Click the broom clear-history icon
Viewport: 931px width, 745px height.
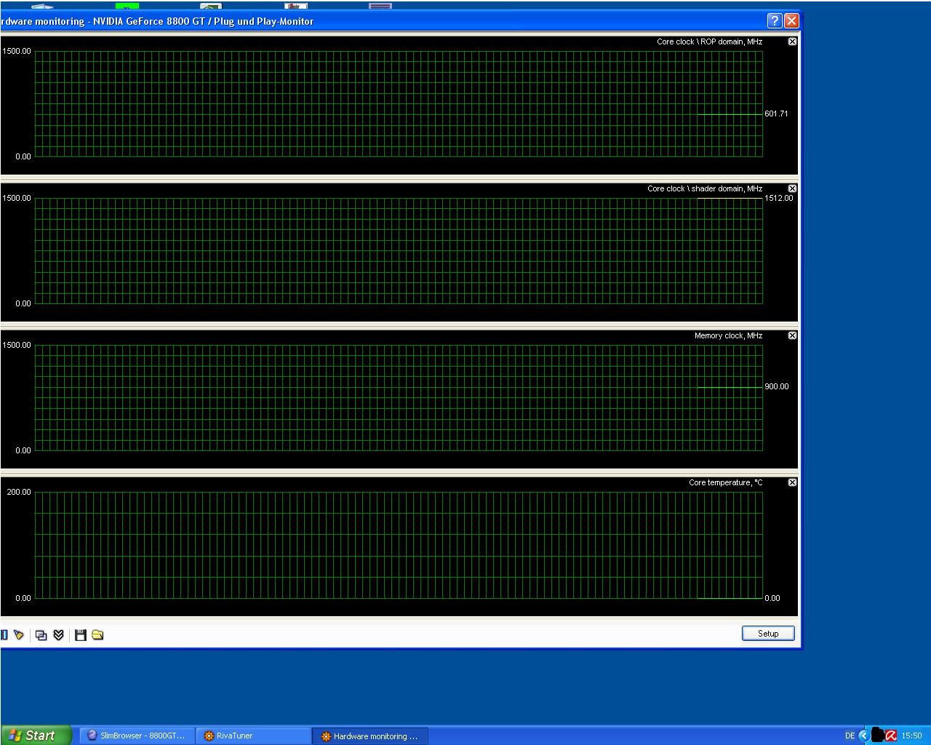coord(19,635)
